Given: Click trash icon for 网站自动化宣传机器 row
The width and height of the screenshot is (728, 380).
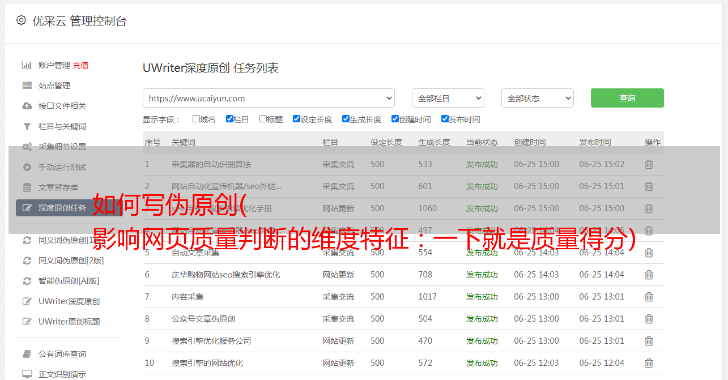Looking at the screenshot, I should [x=649, y=186].
